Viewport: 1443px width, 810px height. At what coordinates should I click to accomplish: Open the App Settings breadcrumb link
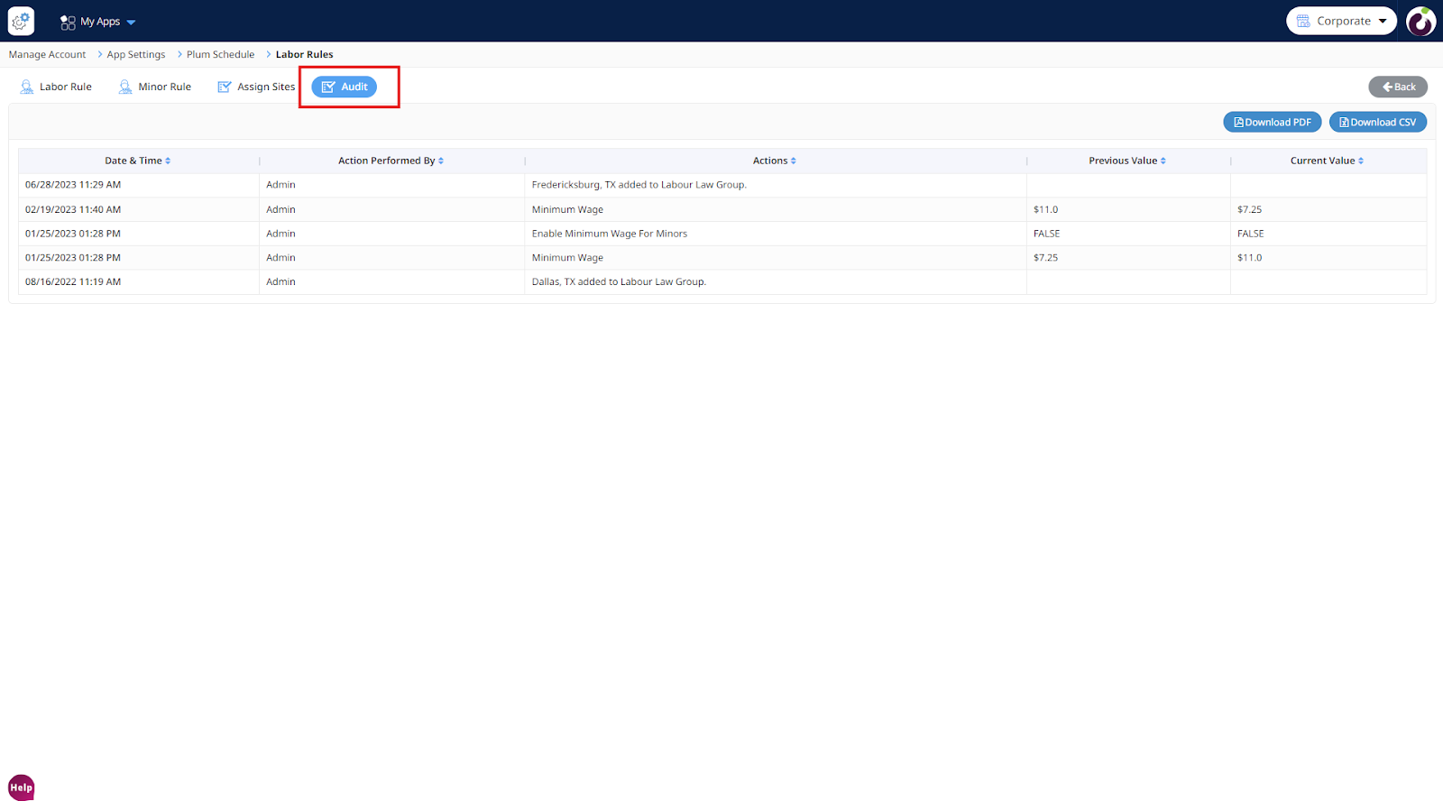point(136,54)
